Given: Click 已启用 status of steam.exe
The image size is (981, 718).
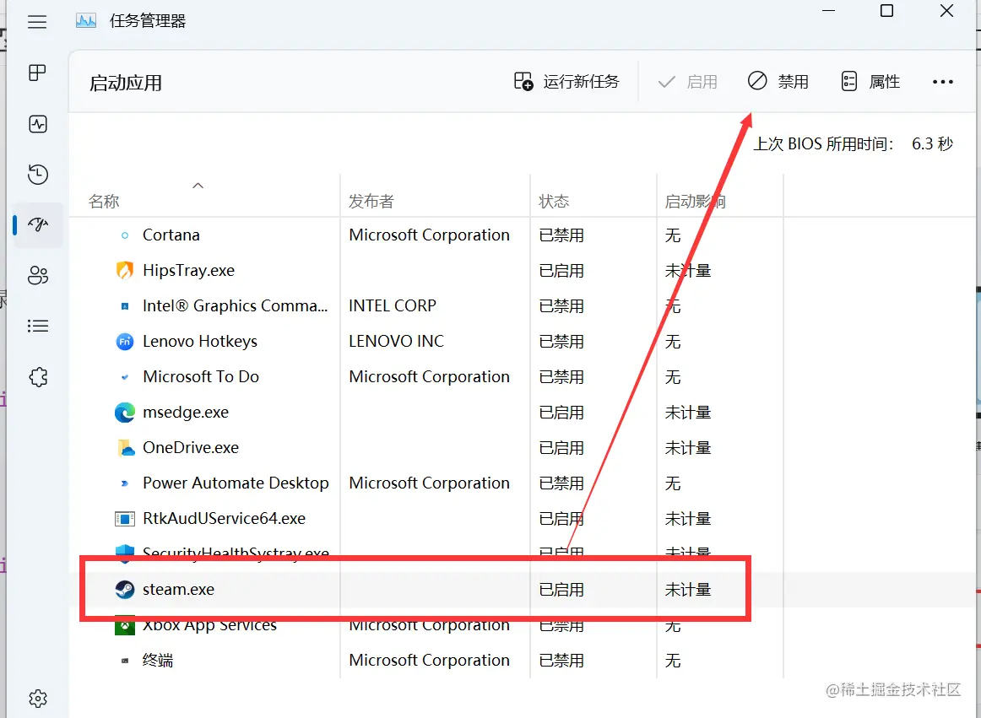Looking at the screenshot, I should (x=561, y=590).
